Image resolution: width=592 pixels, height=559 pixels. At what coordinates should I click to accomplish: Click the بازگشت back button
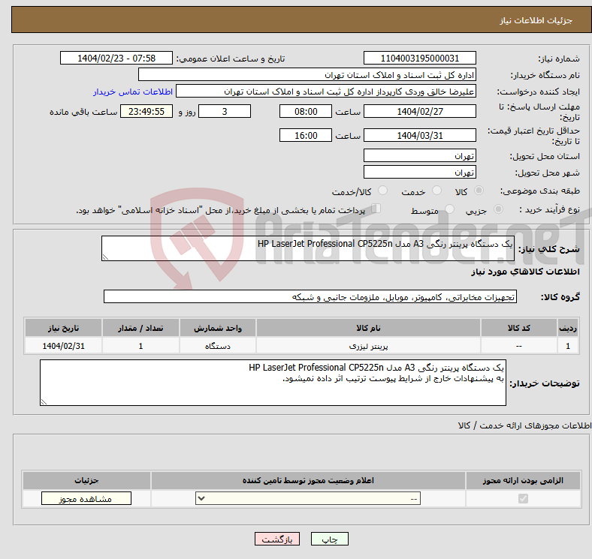[x=277, y=539]
